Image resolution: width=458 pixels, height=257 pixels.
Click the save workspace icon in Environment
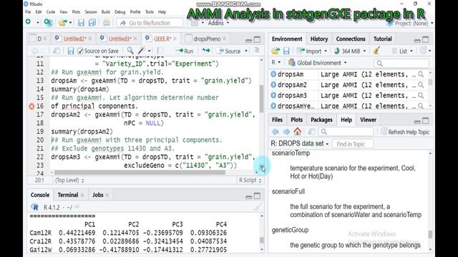(x=286, y=51)
